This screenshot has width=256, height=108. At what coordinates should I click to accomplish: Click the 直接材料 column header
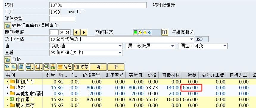171,75
